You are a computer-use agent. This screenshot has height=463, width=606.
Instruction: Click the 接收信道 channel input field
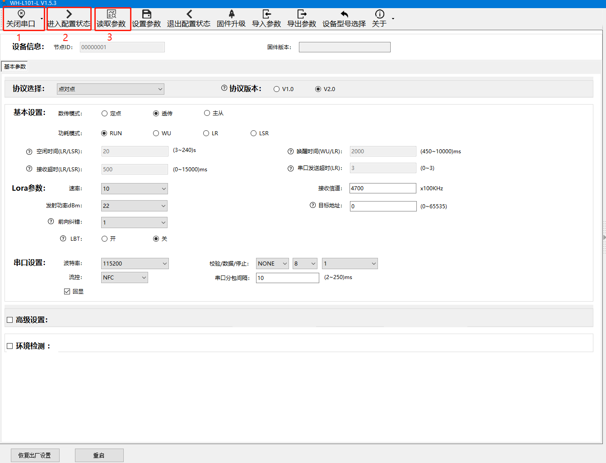pyautogui.click(x=382, y=188)
